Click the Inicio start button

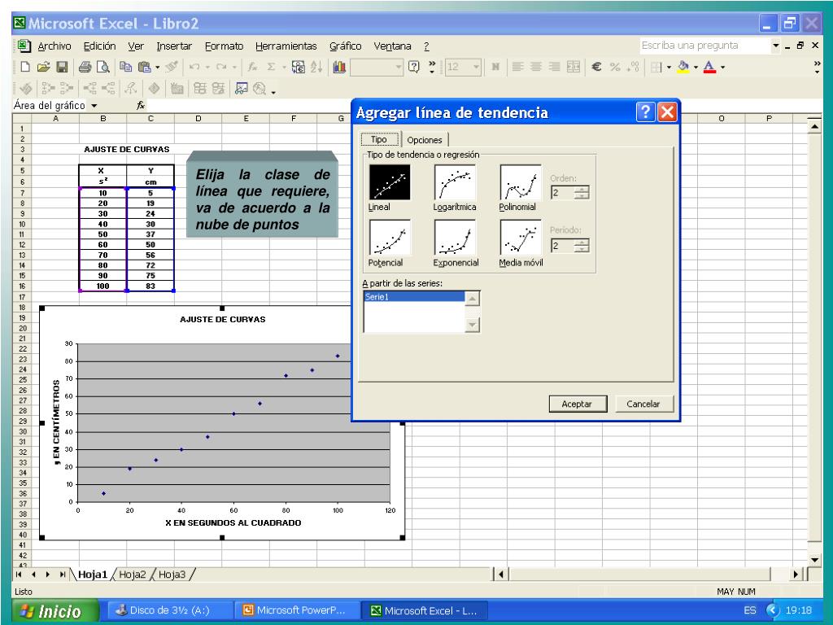(x=55, y=611)
